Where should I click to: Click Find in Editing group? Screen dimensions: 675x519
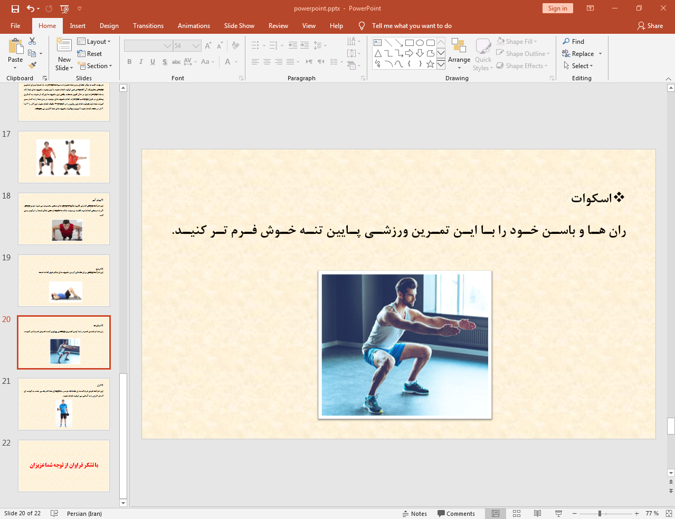pyautogui.click(x=573, y=41)
